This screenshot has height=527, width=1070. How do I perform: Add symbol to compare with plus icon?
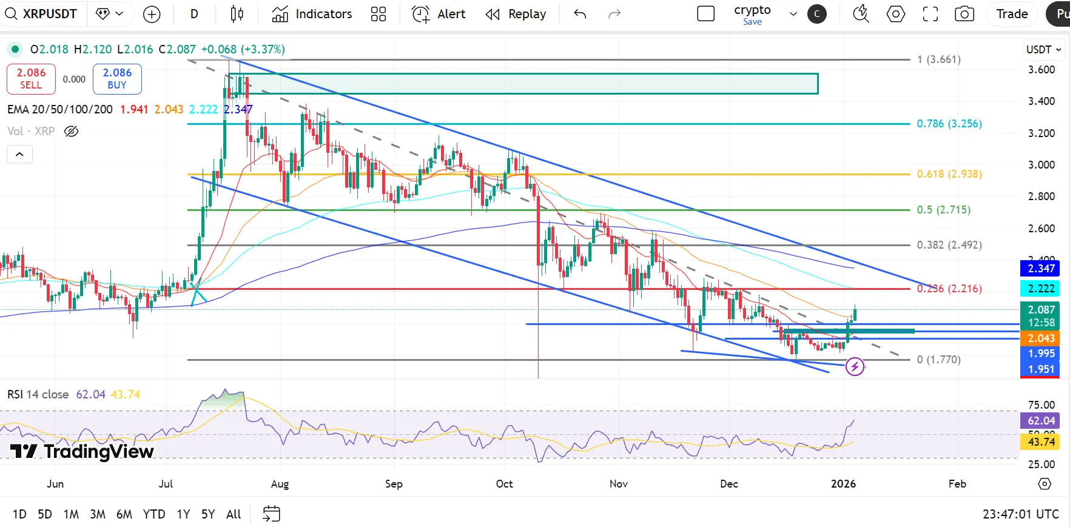(152, 14)
